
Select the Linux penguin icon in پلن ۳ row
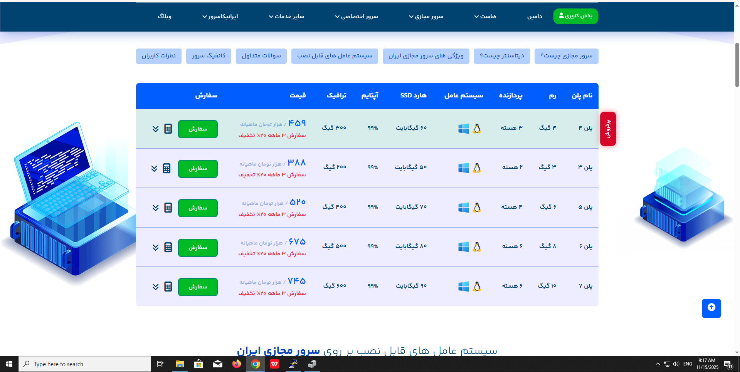click(477, 168)
